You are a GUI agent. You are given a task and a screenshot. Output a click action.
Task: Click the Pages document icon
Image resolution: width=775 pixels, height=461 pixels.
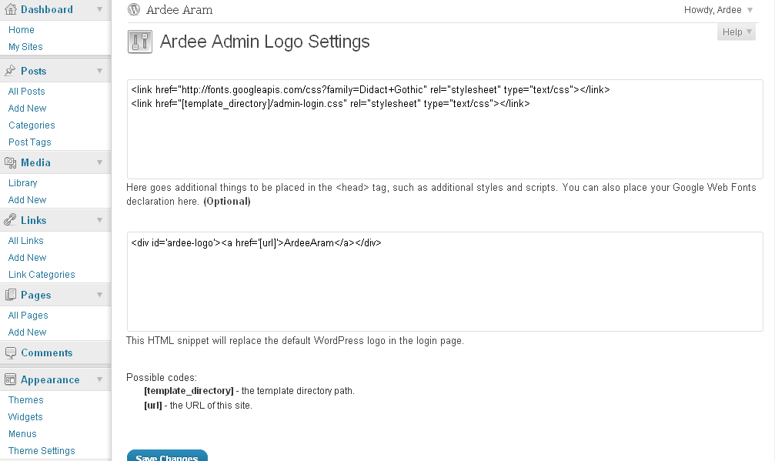tap(10, 295)
